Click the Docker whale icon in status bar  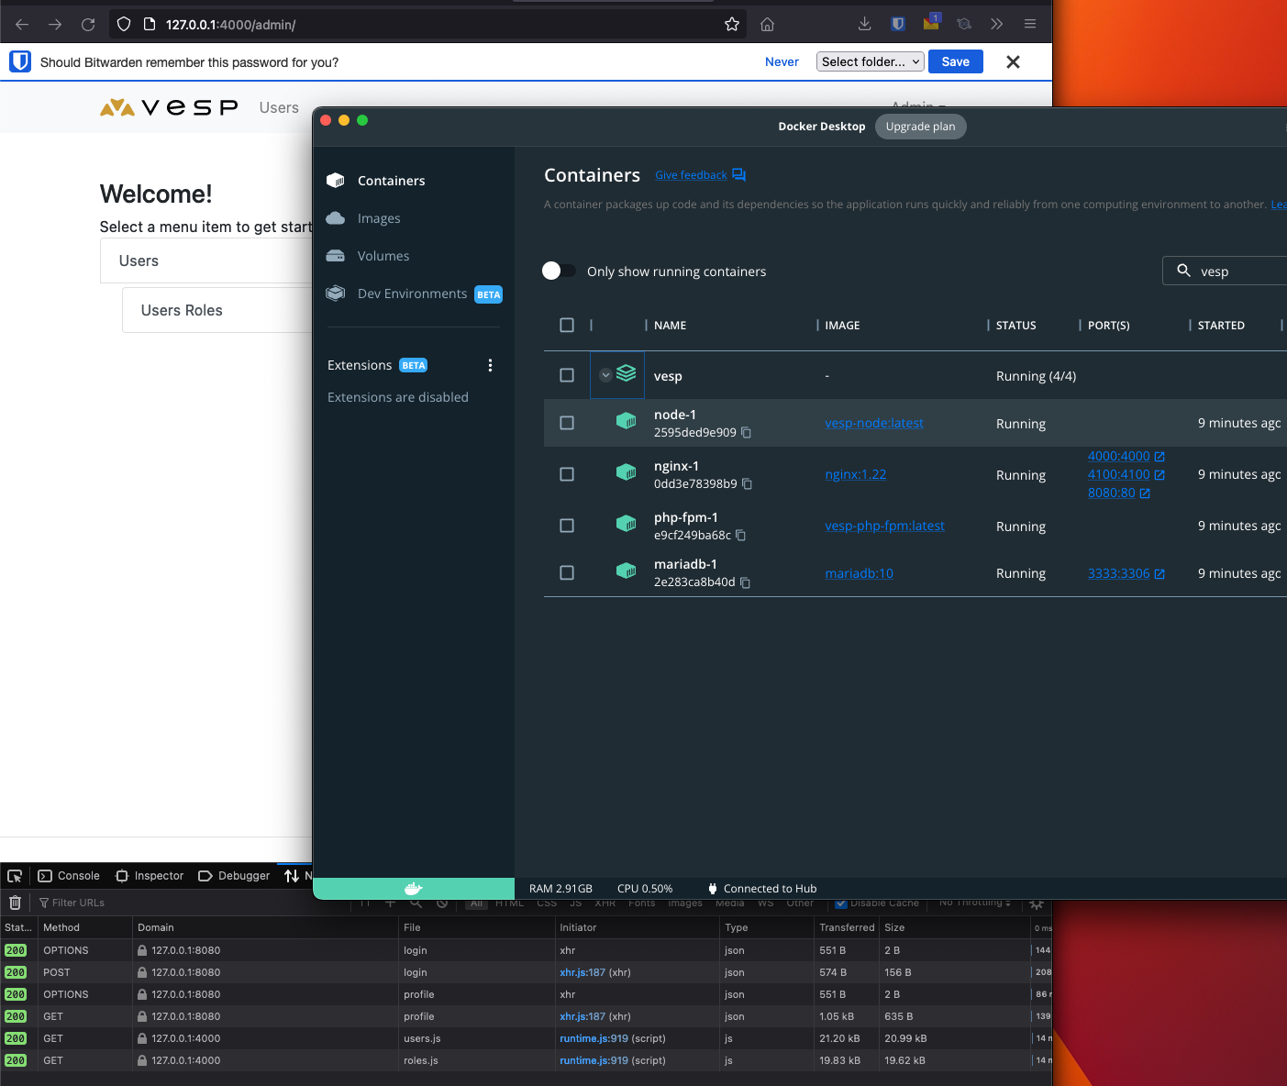414,888
